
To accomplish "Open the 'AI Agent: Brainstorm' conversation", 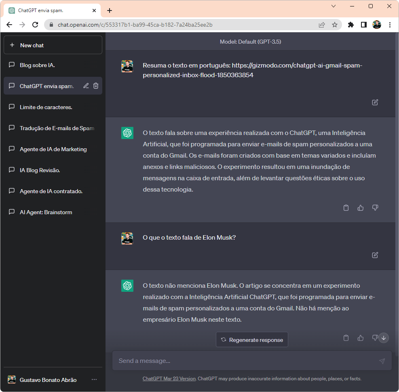I will pos(53,212).
